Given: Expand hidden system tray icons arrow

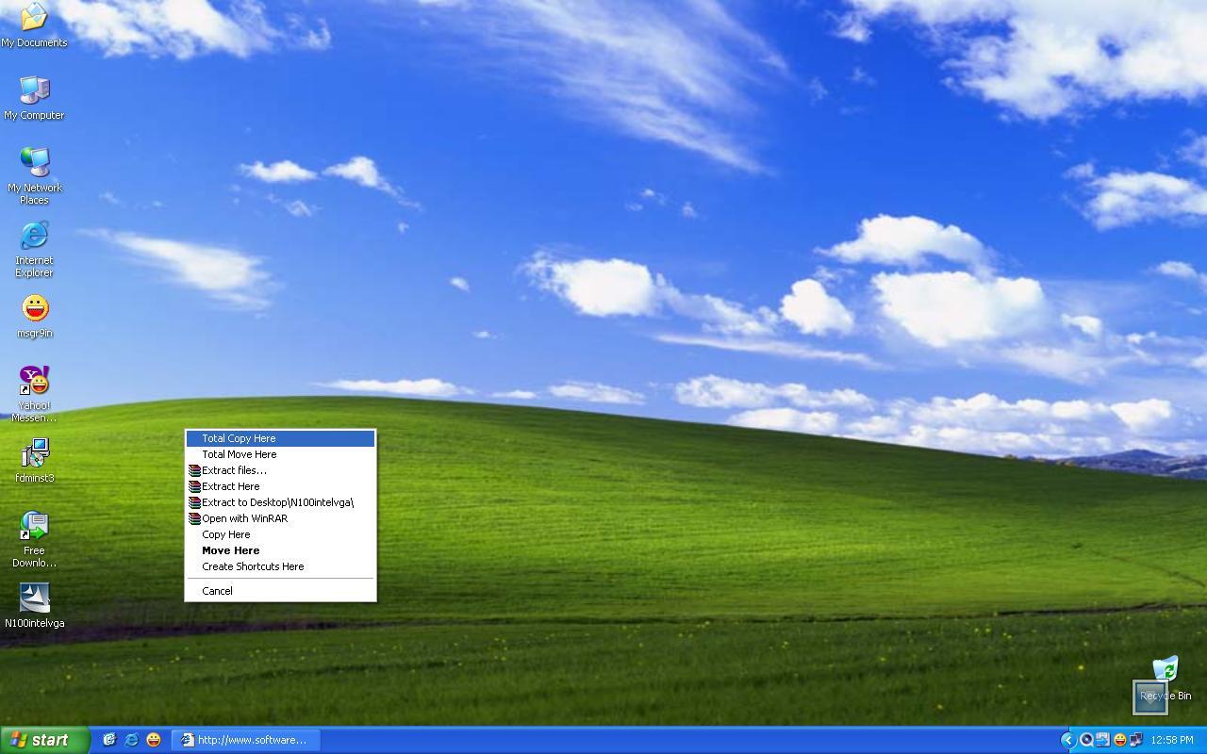Looking at the screenshot, I should pos(1068,740).
